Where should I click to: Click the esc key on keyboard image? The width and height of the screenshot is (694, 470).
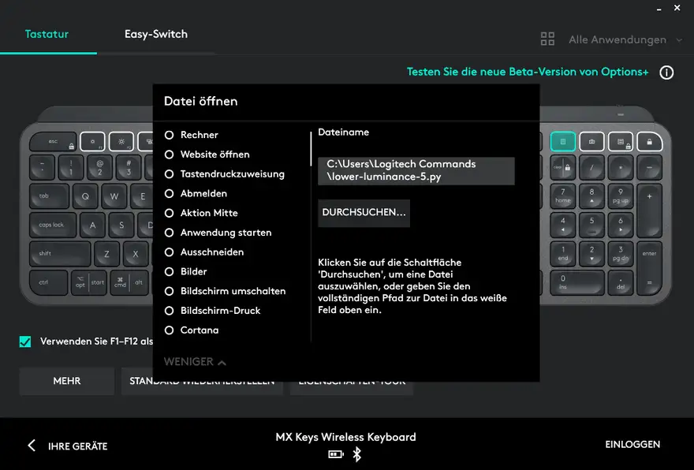(53, 142)
